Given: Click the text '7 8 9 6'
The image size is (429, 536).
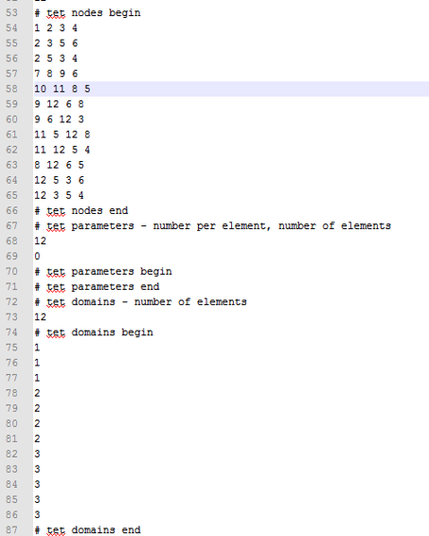Looking at the screenshot, I should 56,74.
